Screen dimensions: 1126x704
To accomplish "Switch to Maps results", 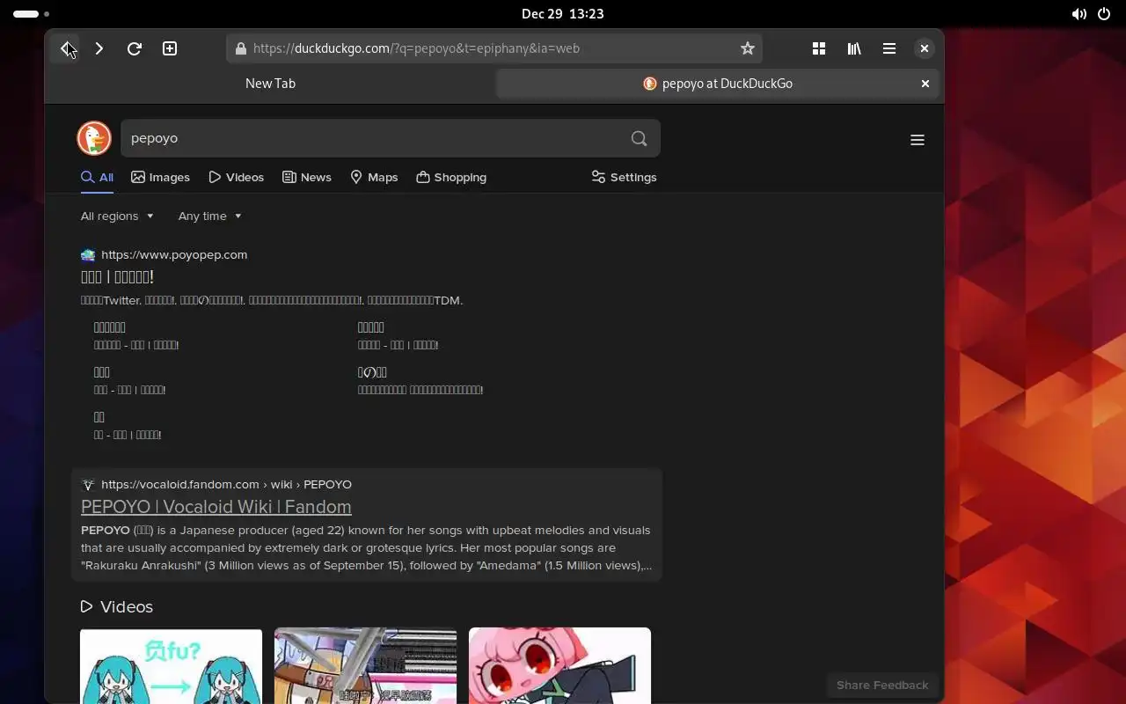I will click(374, 177).
